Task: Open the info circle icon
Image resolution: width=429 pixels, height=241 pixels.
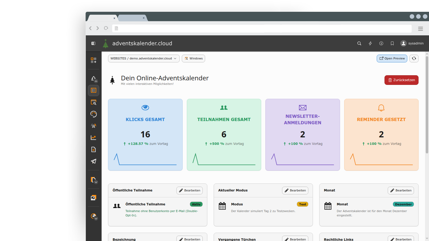Action: [x=381, y=43]
